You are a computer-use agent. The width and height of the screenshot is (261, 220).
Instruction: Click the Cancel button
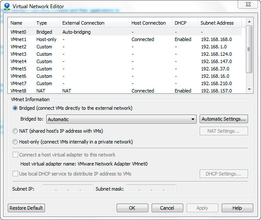167,208
